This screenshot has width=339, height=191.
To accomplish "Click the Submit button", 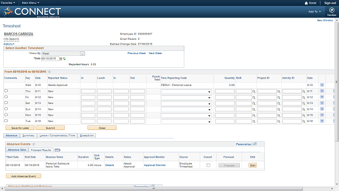I will point(50,128).
